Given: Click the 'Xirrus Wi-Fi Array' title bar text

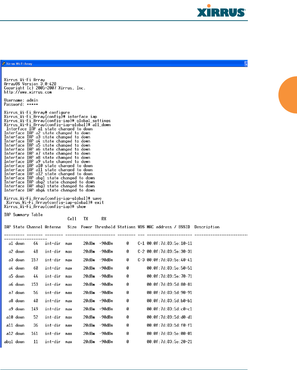Looking at the screenshot, I should click(x=19, y=64).
